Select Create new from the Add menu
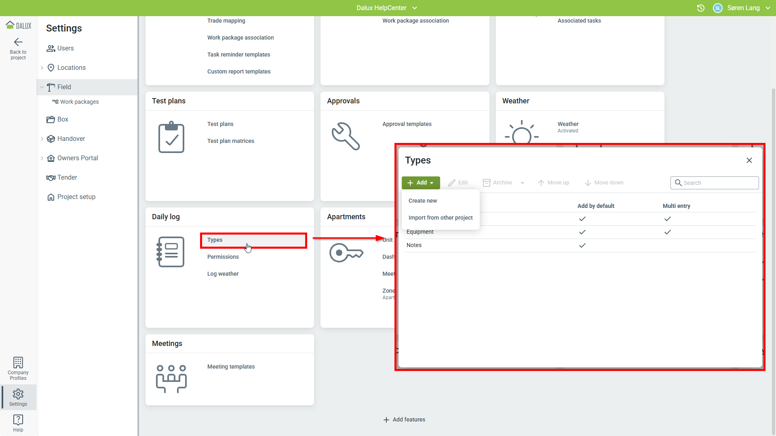This screenshot has height=436, width=776. [x=423, y=201]
